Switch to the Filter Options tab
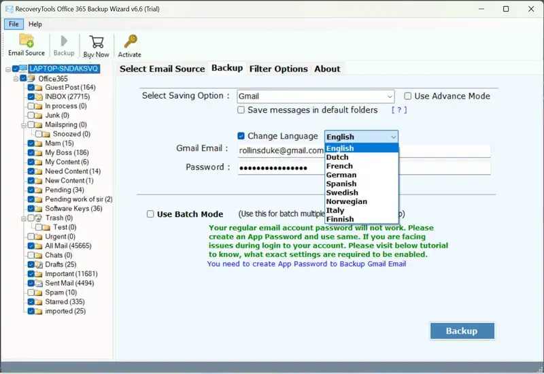Image resolution: width=544 pixels, height=374 pixels. pyautogui.click(x=278, y=69)
